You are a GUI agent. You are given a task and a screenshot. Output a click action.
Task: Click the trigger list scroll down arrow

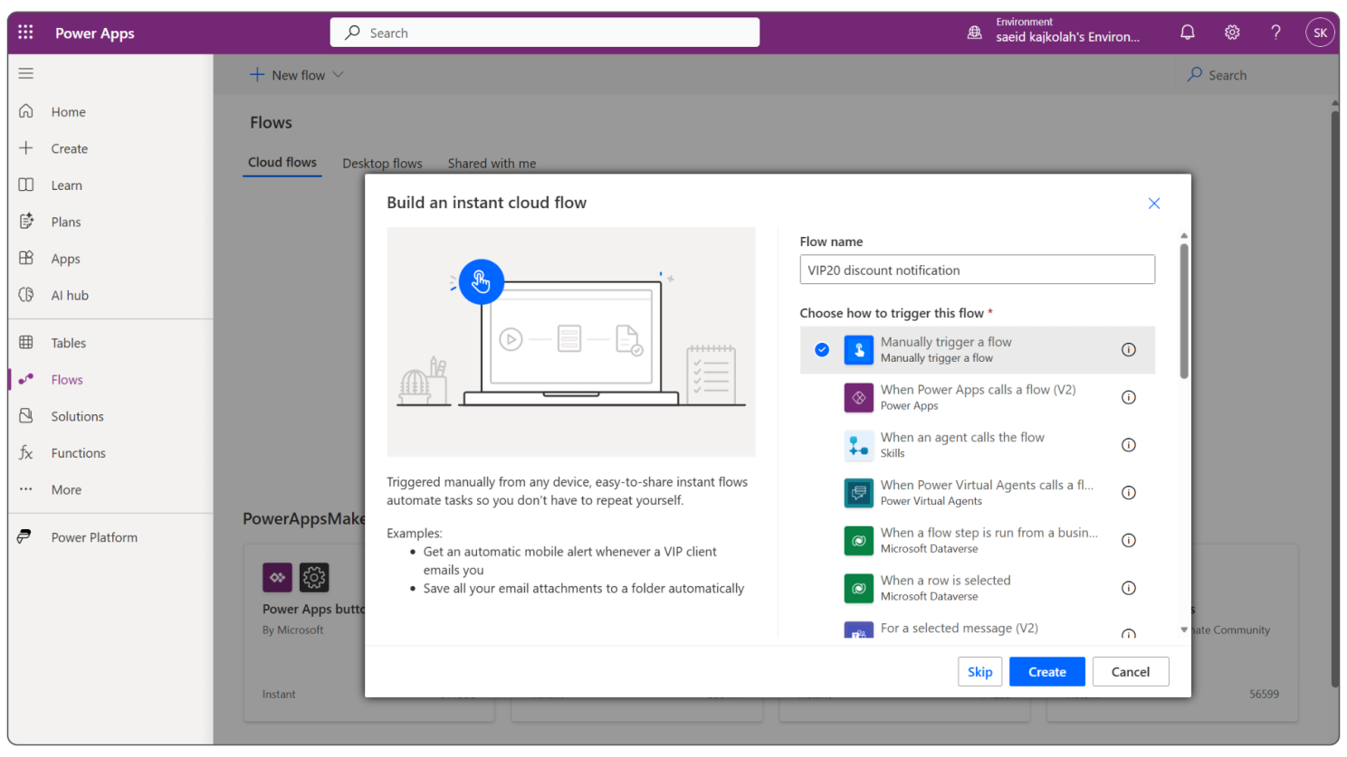point(1184,629)
